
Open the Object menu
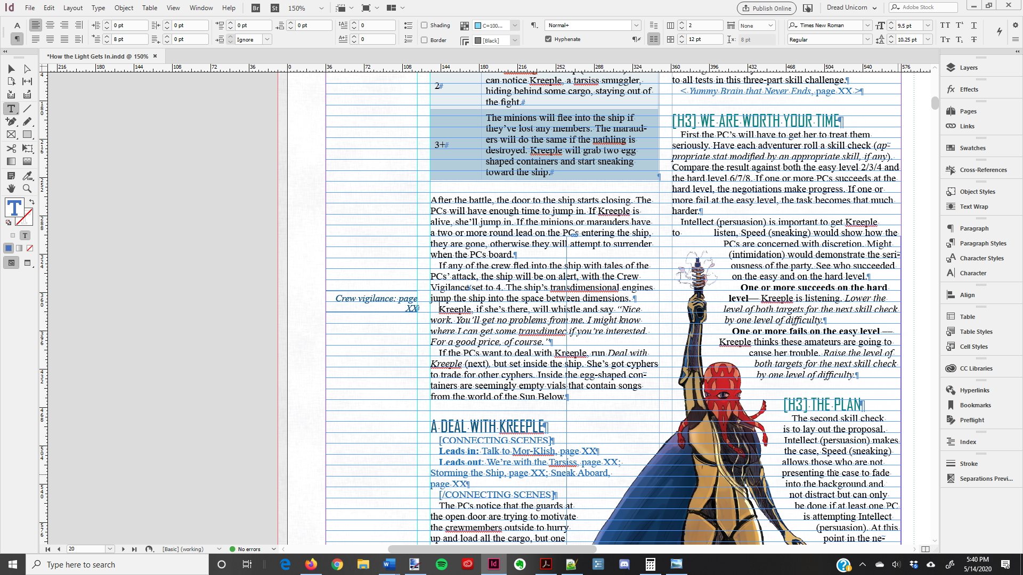point(124,8)
